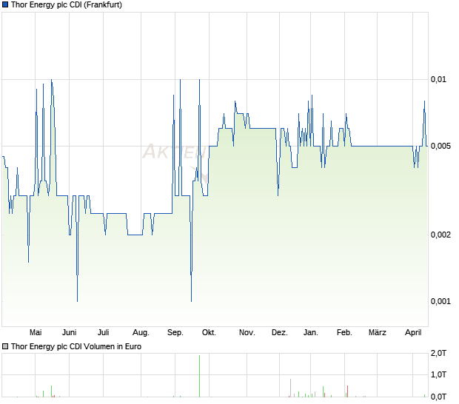Click the 'Feb.' month label

[x=344, y=332]
